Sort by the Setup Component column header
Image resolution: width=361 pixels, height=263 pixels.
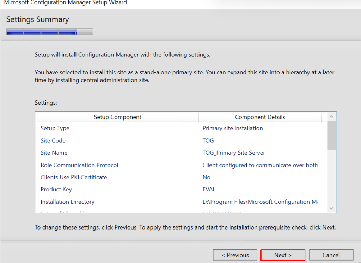pos(117,117)
